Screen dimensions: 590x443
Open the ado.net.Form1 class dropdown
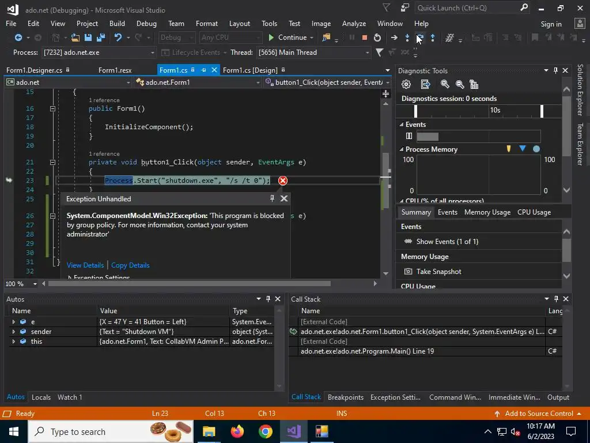[198, 82]
